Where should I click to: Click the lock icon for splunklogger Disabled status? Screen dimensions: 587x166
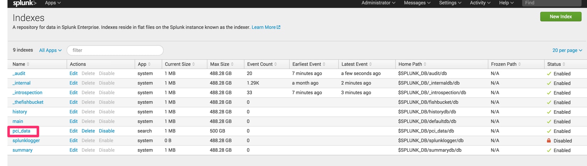549,141
